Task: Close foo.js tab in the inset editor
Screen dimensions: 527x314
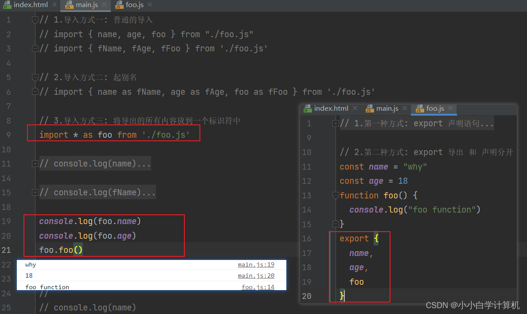Action: 450,108
